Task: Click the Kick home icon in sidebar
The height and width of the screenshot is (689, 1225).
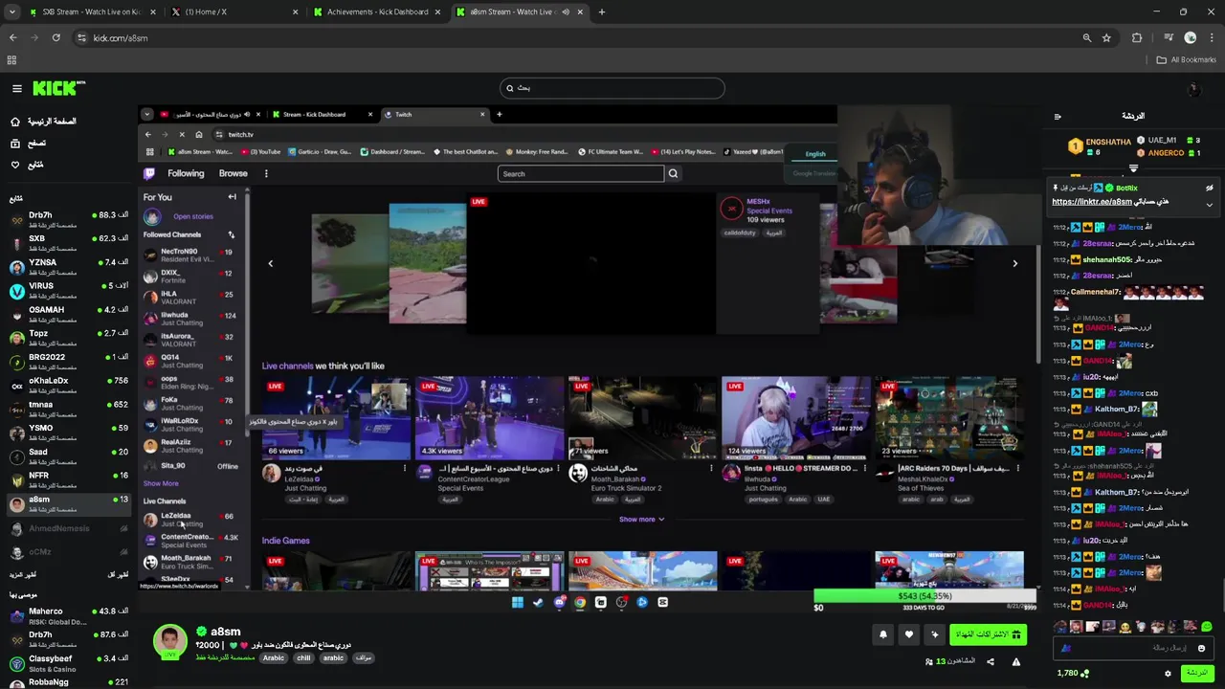Action: 15,122
